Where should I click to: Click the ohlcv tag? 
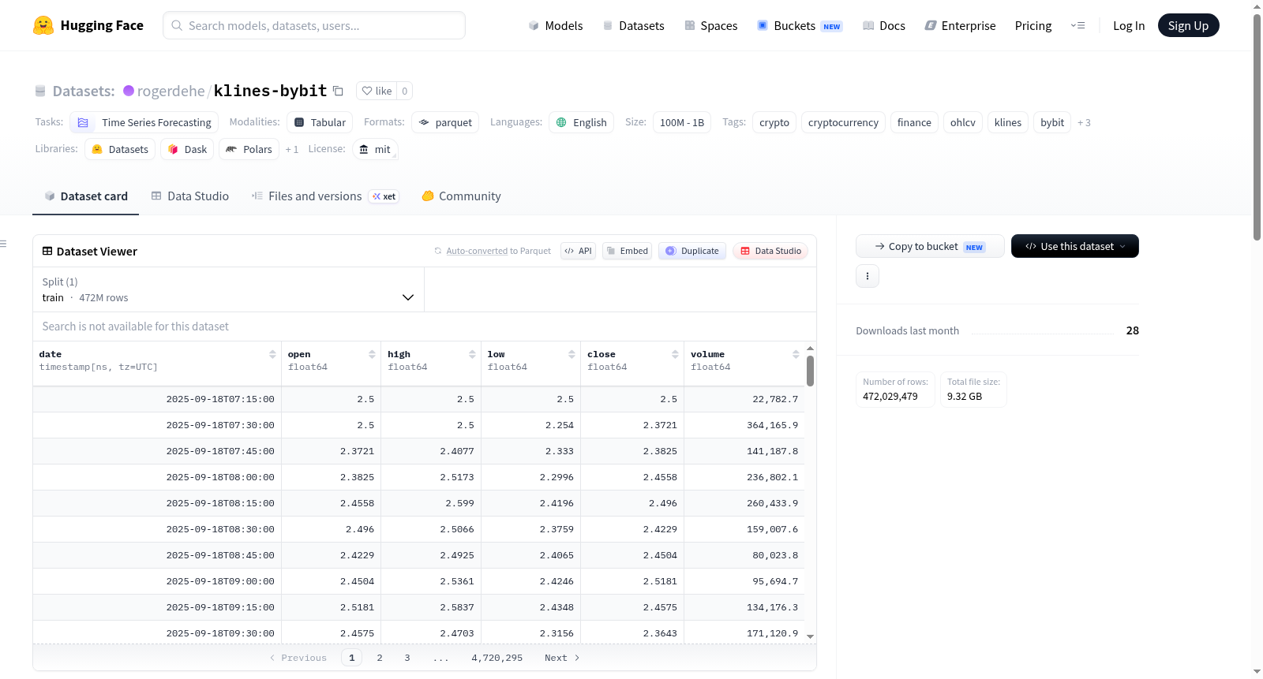coord(963,122)
